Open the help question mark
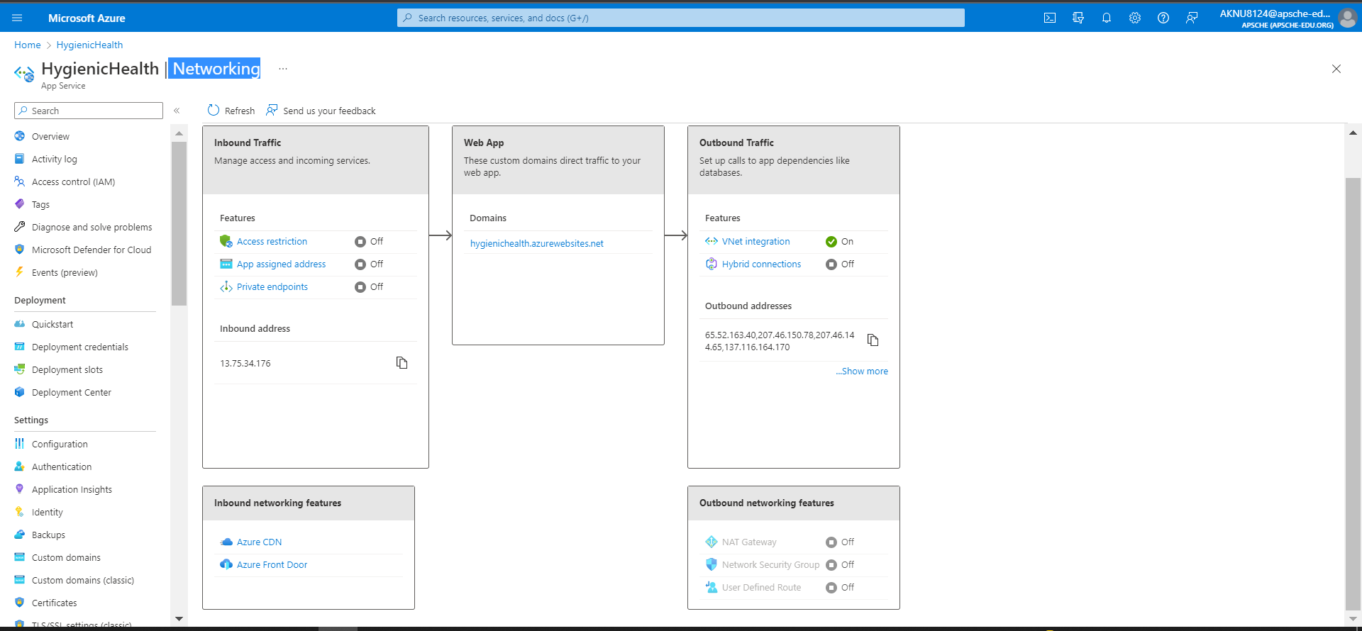This screenshot has width=1362, height=631. (x=1163, y=18)
